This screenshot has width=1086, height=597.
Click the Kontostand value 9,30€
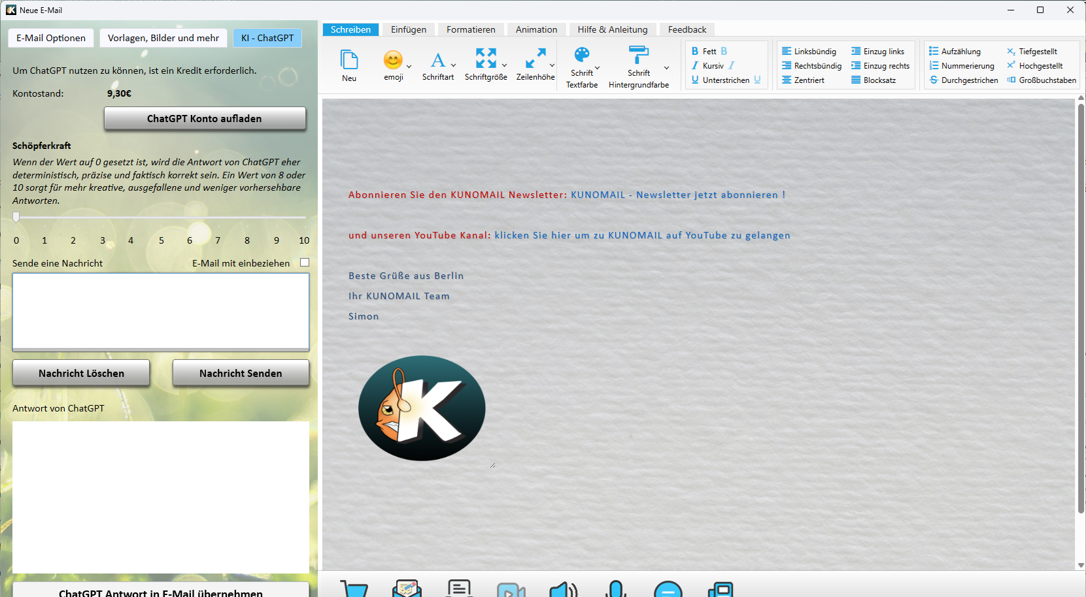tap(120, 93)
